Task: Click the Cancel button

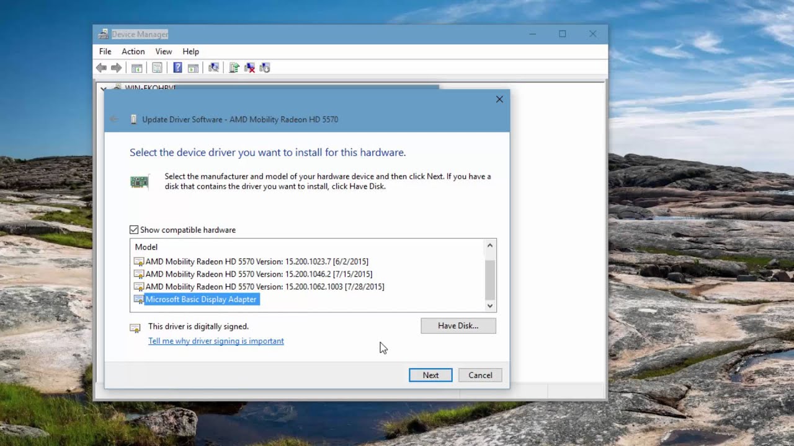Action: click(480, 375)
